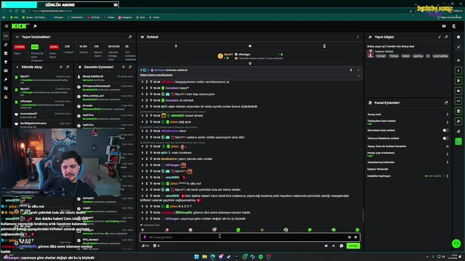The width and height of the screenshot is (465, 261).
Task: Open WhatsApp from the taskbar
Action: (245, 257)
